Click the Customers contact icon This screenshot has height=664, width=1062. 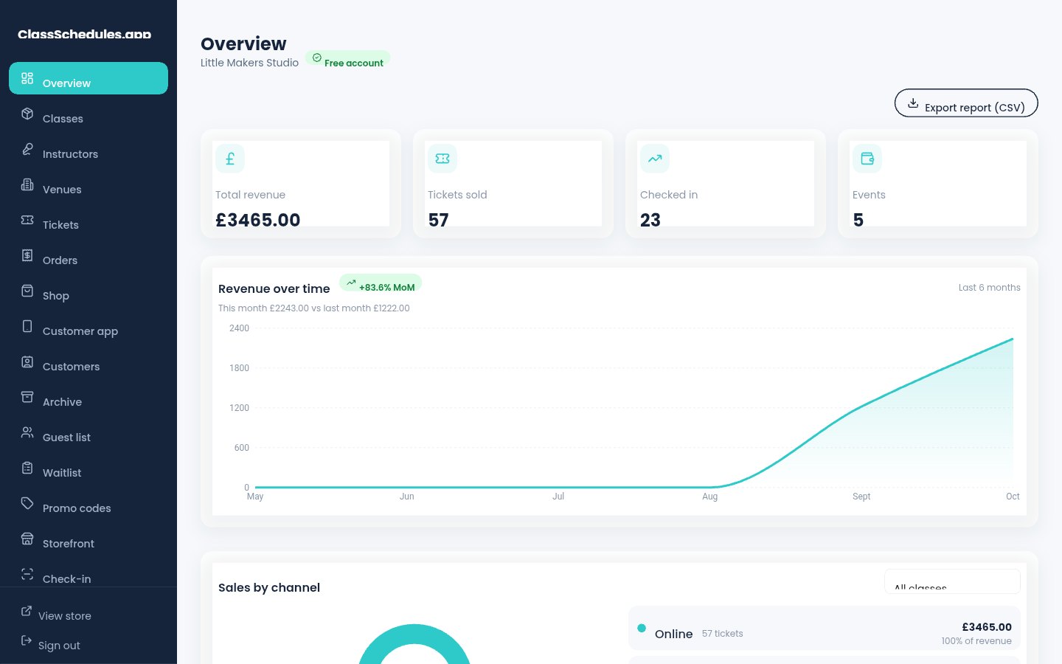coord(27,362)
